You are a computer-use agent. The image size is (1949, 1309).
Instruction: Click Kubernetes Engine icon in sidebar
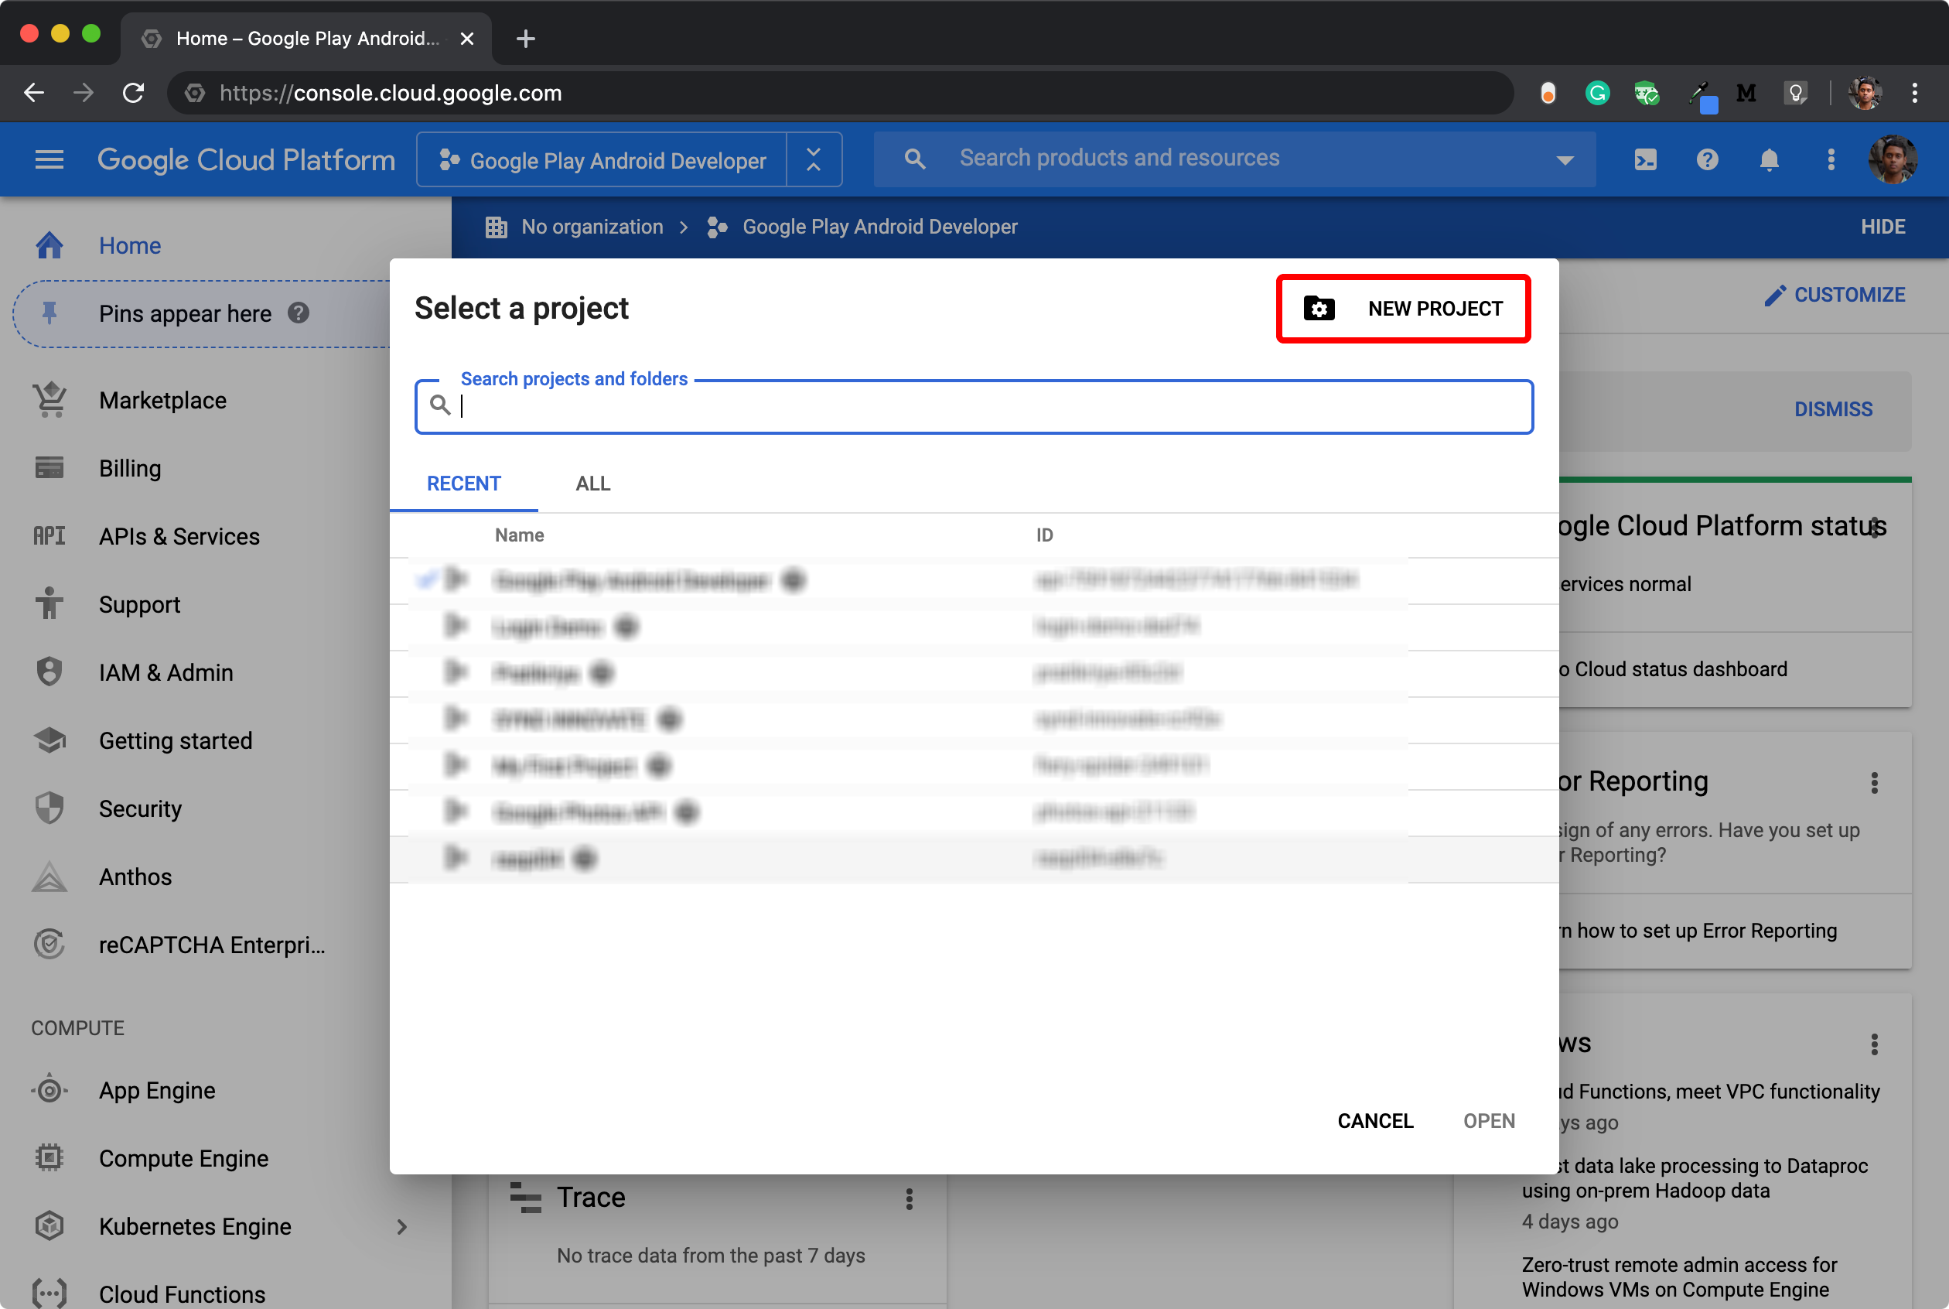click(50, 1225)
